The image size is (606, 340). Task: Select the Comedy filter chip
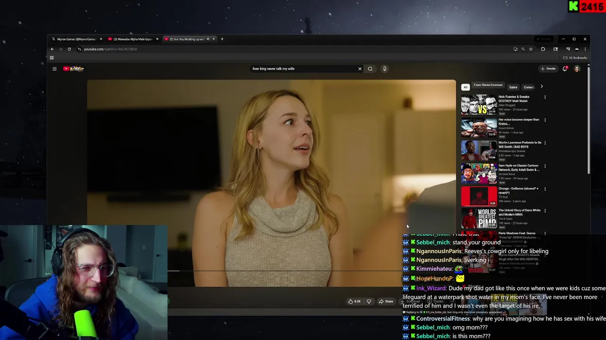(528, 87)
